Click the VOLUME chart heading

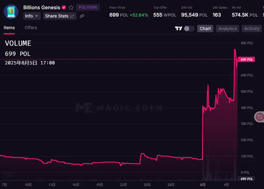pos(18,43)
